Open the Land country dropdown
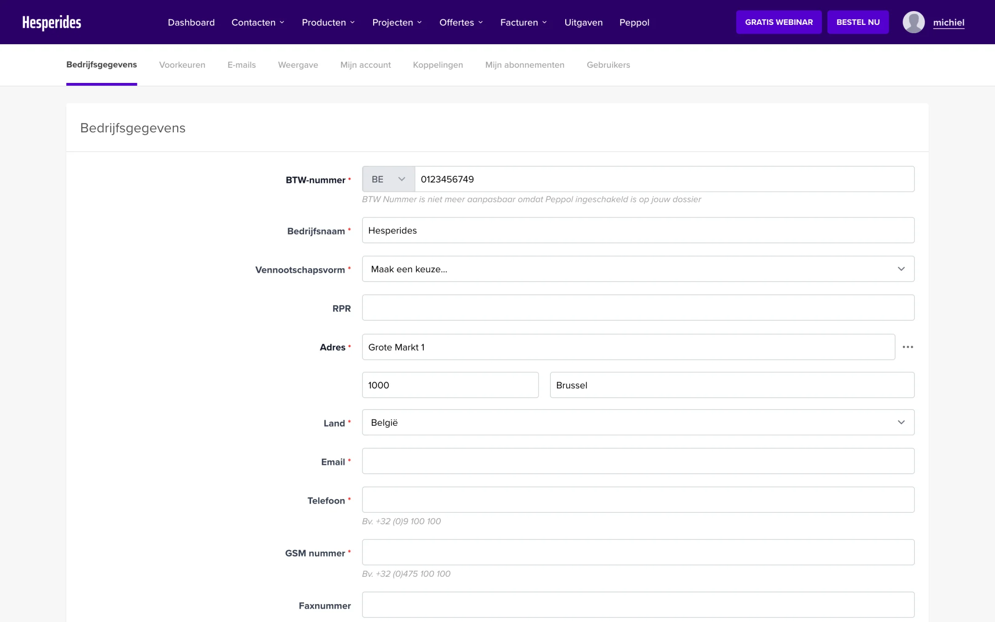Viewport: 995px width, 622px height. (638, 422)
